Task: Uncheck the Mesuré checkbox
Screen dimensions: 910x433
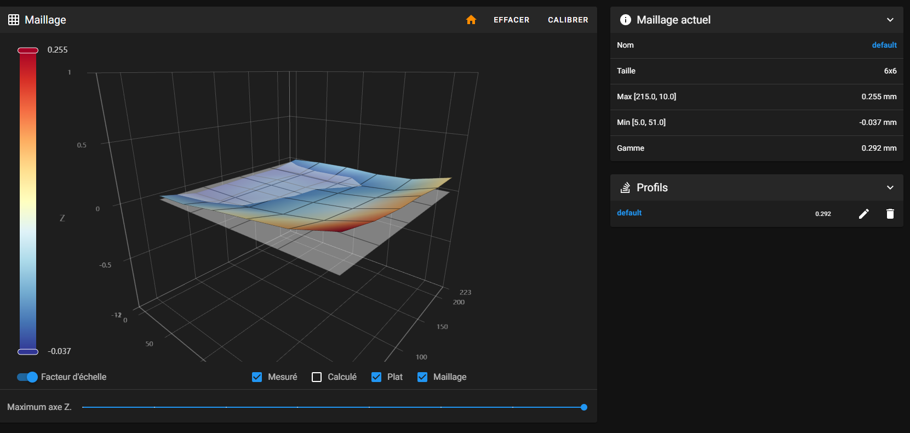Action: click(x=257, y=377)
